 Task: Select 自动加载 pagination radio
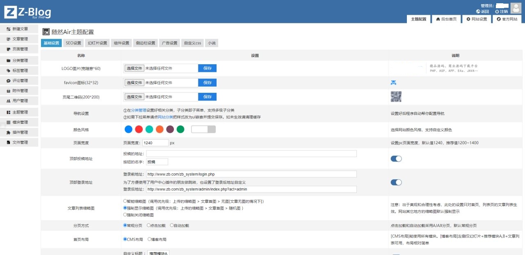coord(171,225)
